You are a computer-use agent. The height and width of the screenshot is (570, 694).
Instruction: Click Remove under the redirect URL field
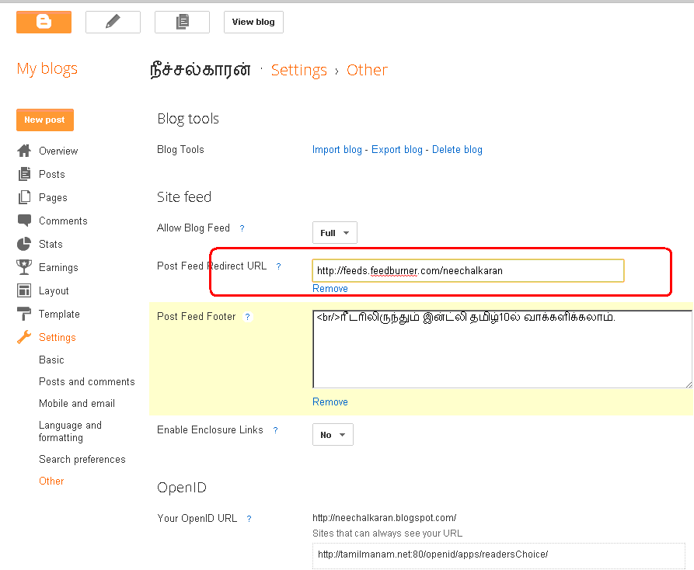click(x=330, y=288)
